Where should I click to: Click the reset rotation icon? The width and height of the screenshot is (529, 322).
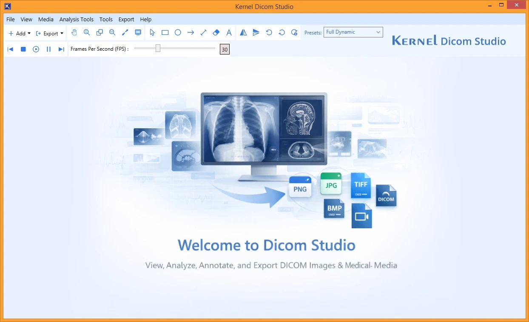tap(294, 32)
